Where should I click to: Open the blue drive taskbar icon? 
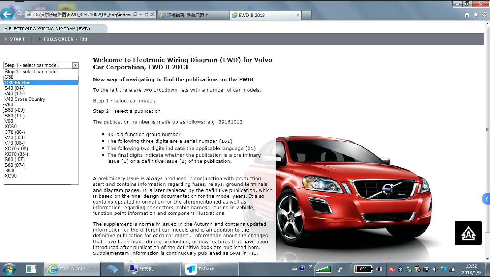(x=112, y=269)
